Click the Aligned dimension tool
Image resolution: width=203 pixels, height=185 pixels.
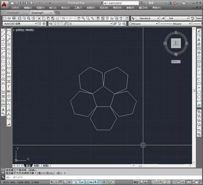9,35
